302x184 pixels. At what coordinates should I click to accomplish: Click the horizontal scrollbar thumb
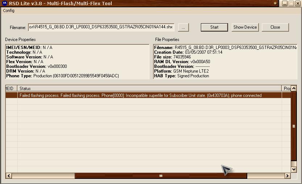pyautogui.click(x=161, y=176)
